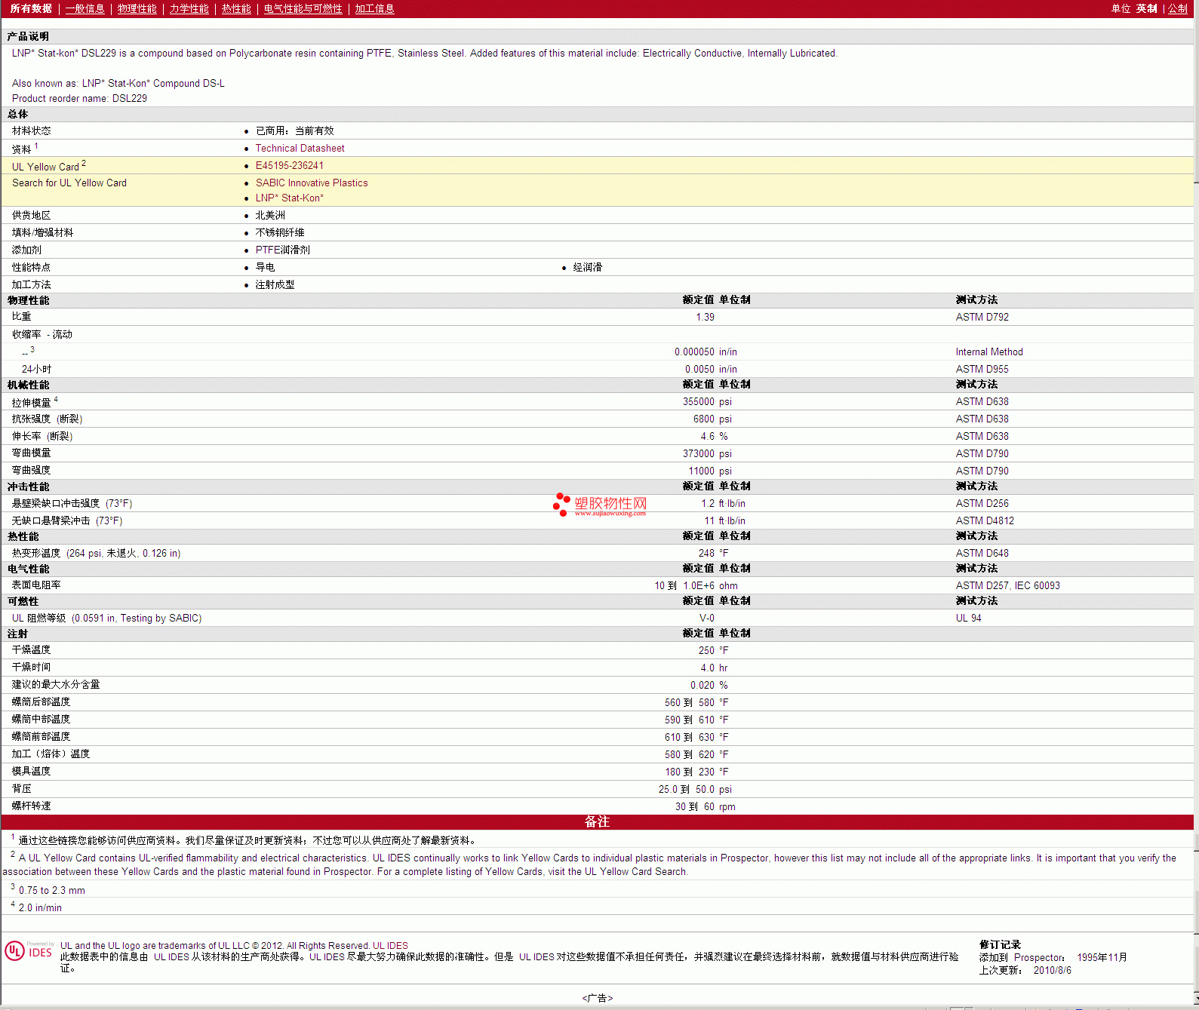Switch to the 加工信息 tab

click(374, 8)
